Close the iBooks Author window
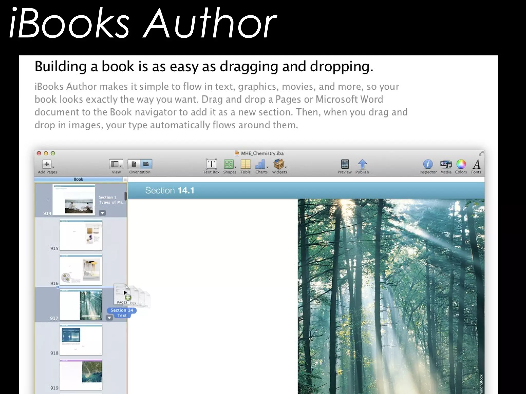The height and width of the screenshot is (394, 526). coord(39,153)
